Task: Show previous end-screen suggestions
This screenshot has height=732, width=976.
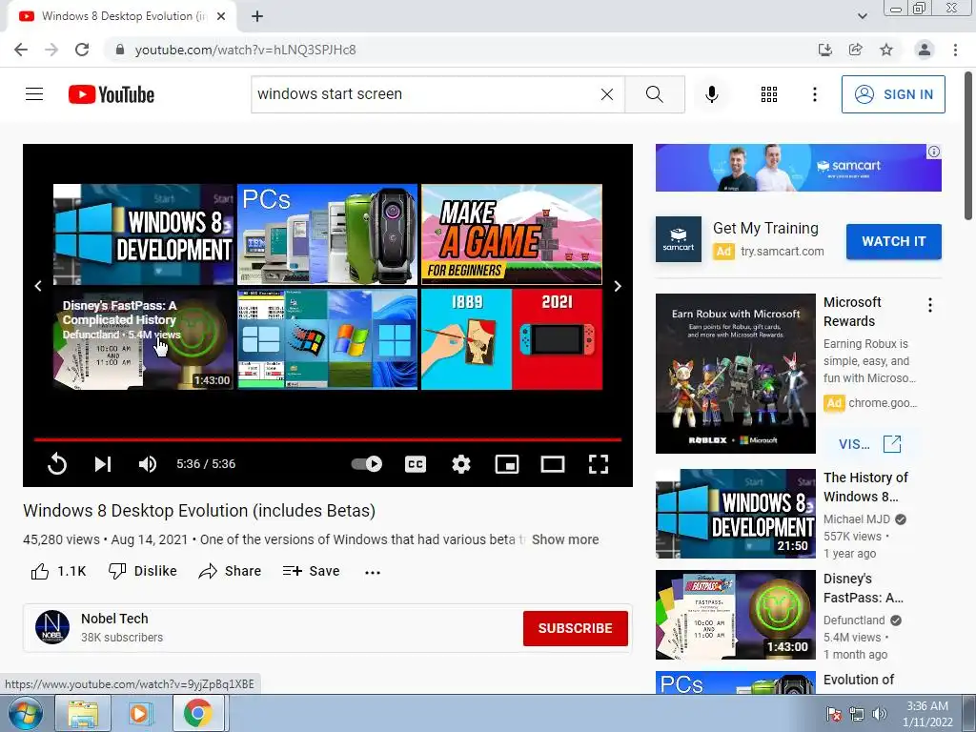Action: (x=38, y=286)
